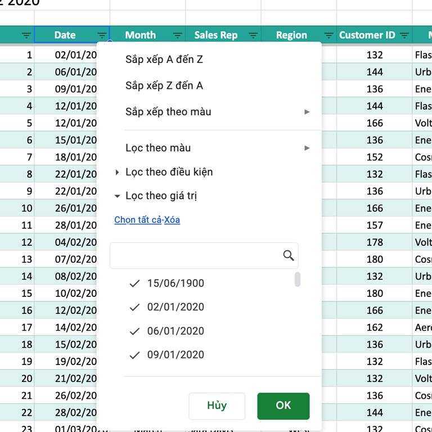Click the 'Chọn tất cả' link

coord(137,220)
